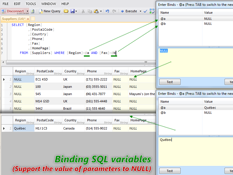Image resolution: width=233 pixels, height=175 pixels.
Task: Click the undo arrow icon
Action: 107,11
